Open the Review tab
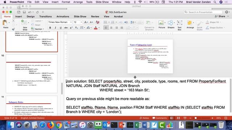 pyautogui.click(x=95, y=17)
